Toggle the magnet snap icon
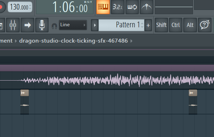 tap(54, 26)
